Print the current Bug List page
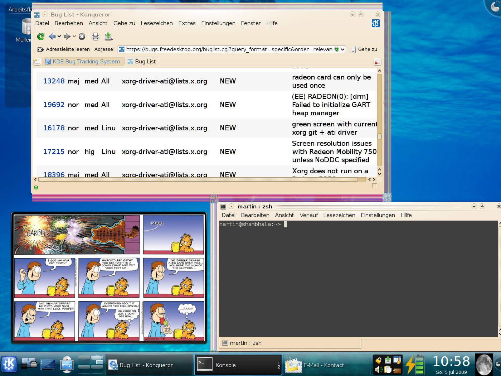The width and height of the screenshot is (501, 376). click(x=96, y=37)
